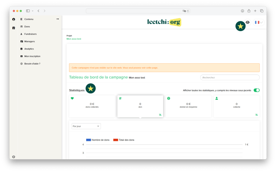
Task: Collapse the sidebar using the arrow beside Contenu
Action: (x=57, y=19)
